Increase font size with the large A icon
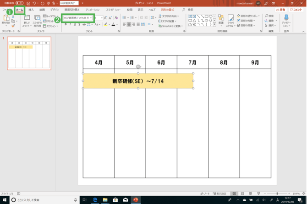Screen dimensions: 307x204 click(105, 18)
